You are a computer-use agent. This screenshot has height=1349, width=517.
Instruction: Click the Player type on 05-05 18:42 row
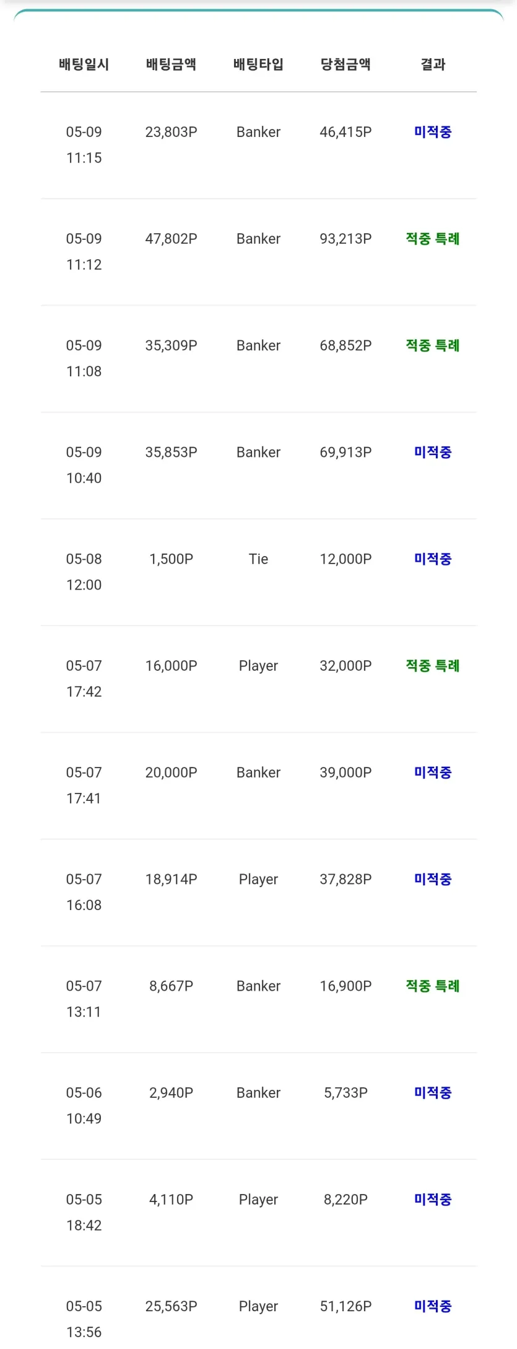(258, 1200)
